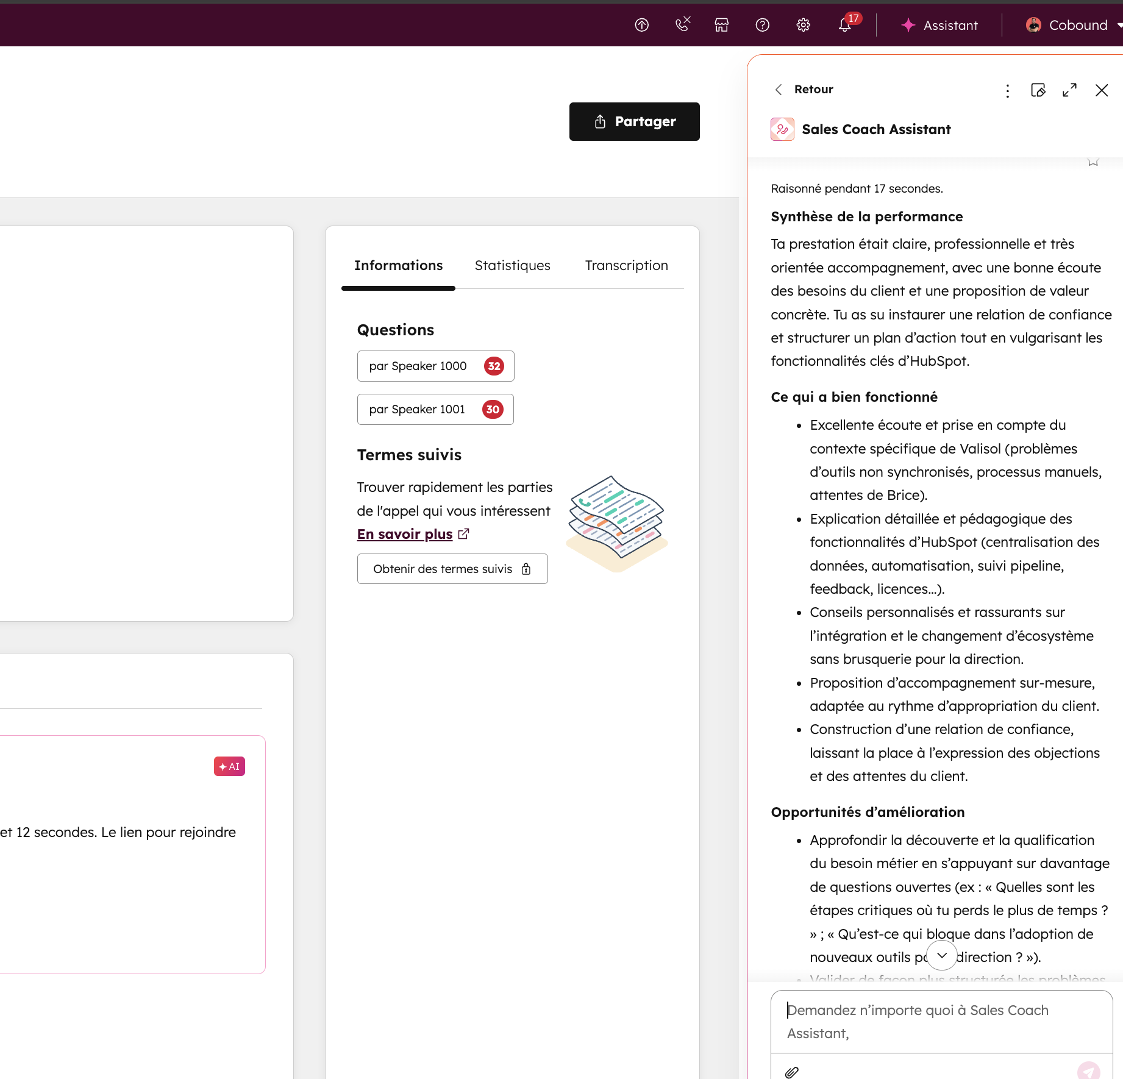Click the upgrade arrow icon in top bar
Screen dimensions: 1123x1079
[x=641, y=25]
